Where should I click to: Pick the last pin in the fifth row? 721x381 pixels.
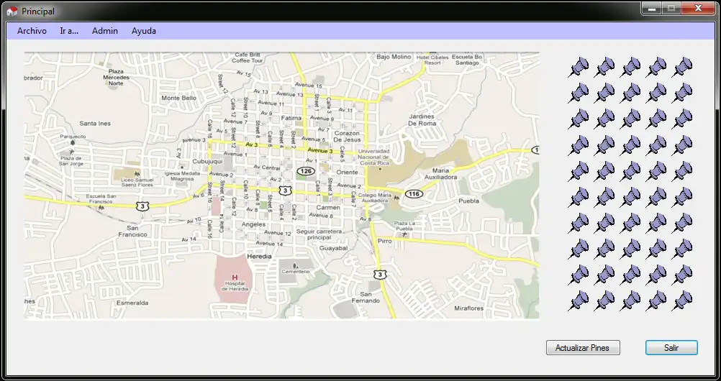pyautogui.click(x=682, y=171)
